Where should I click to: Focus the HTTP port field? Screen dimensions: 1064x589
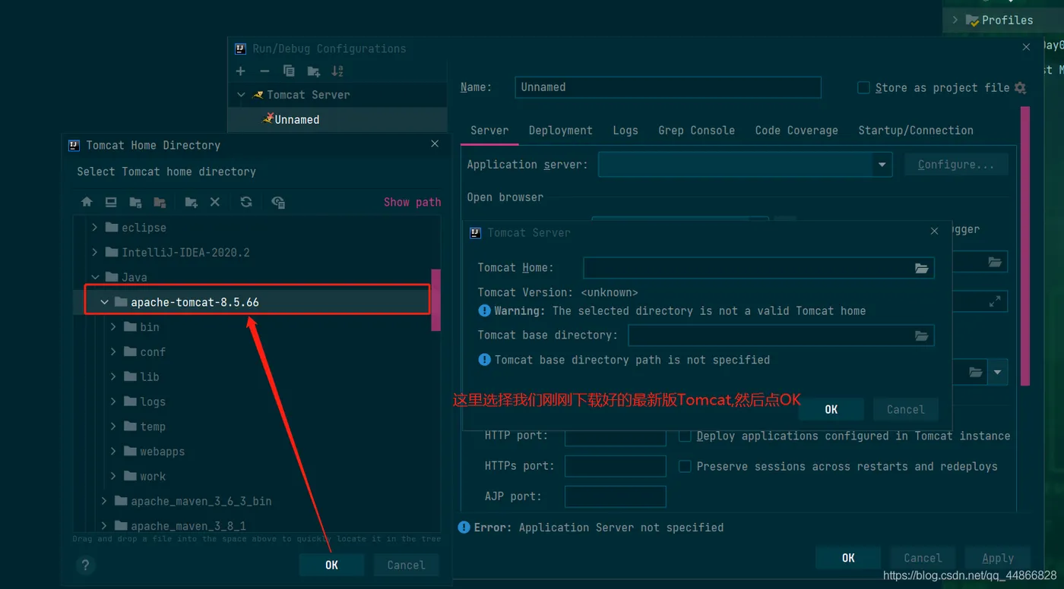616,436
